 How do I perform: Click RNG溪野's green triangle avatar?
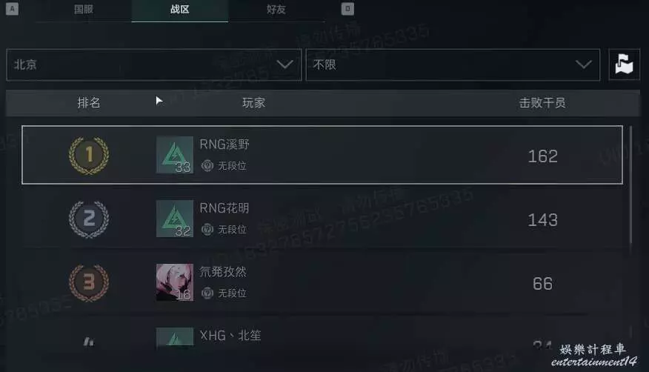tap(175, 155)
